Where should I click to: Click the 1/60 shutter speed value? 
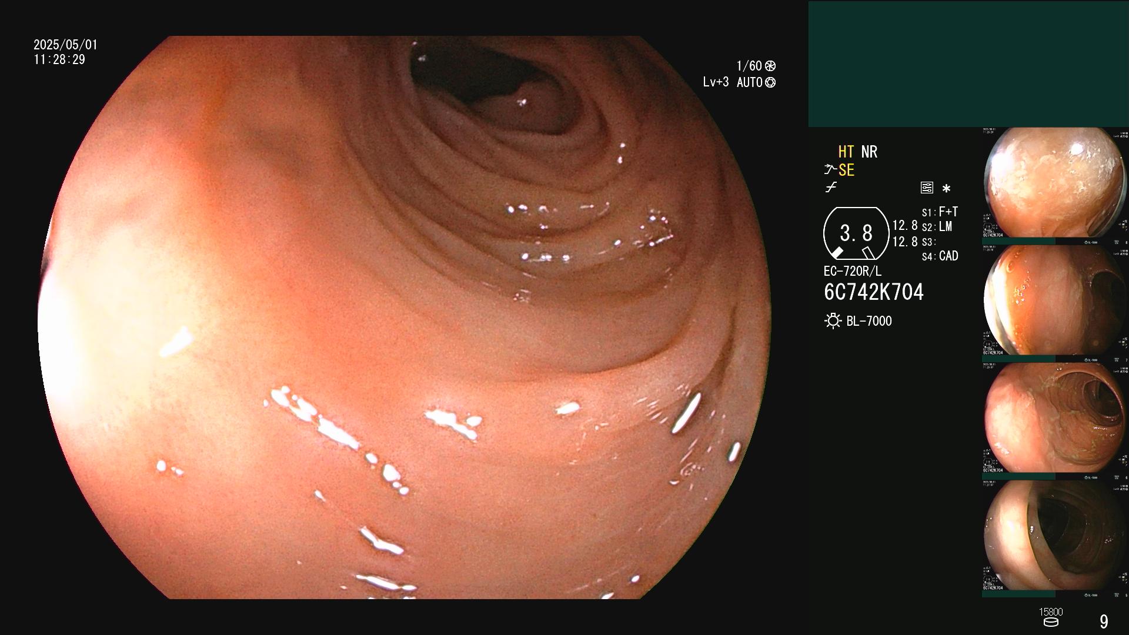click(x=749, y=66)
